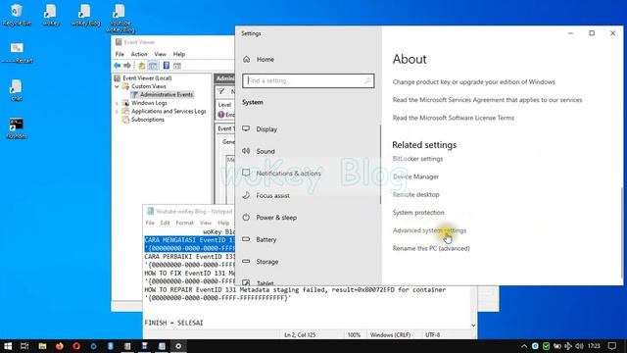Open the Action Center notification icon

pos(611,346)
